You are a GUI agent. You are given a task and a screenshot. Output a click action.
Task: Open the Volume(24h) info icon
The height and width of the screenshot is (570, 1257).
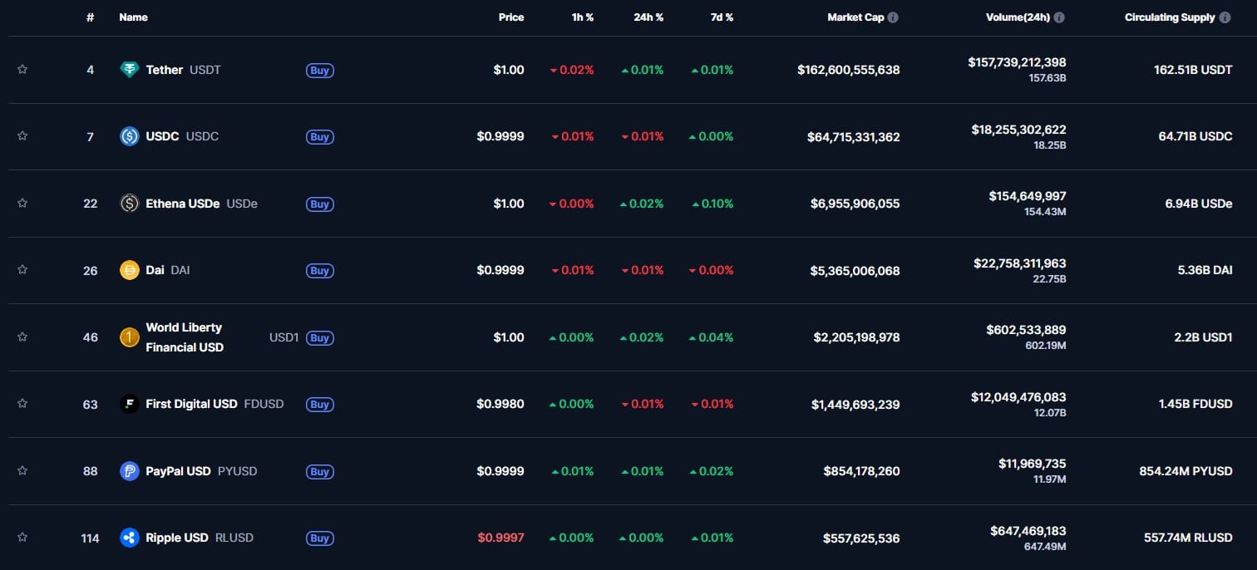pos(1059,17)
